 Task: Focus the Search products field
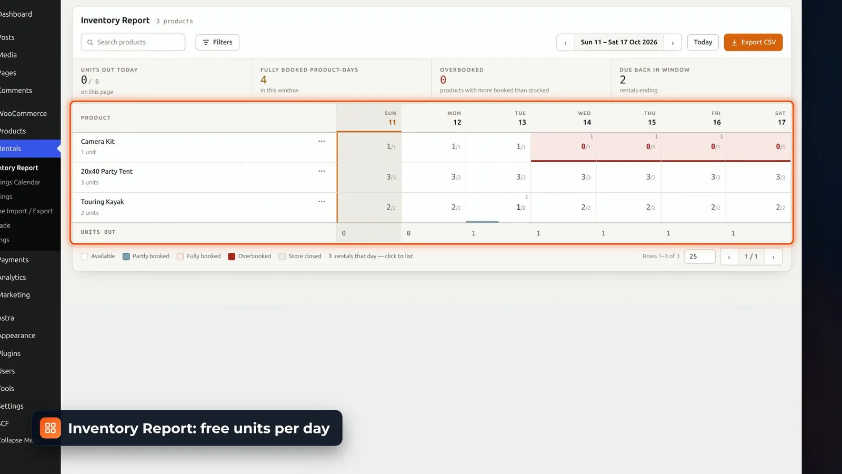coord(133,42)
